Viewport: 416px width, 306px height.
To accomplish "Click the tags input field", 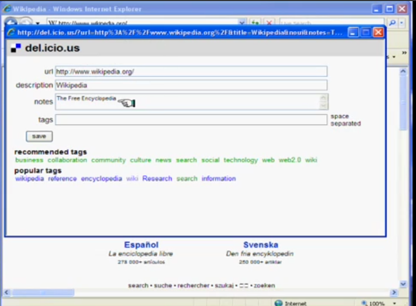I will (191, 120).
